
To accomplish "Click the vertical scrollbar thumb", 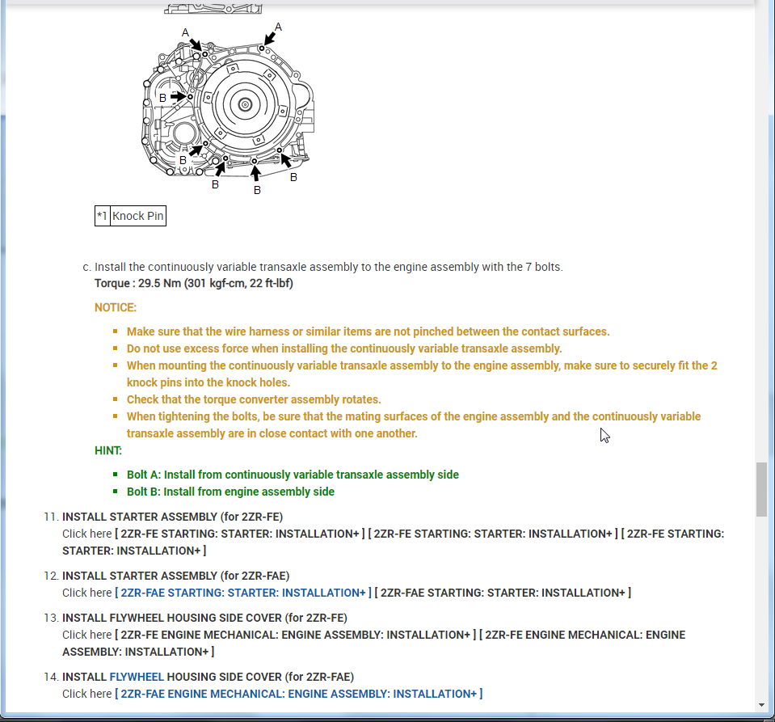I will click(x=761, y=490).
